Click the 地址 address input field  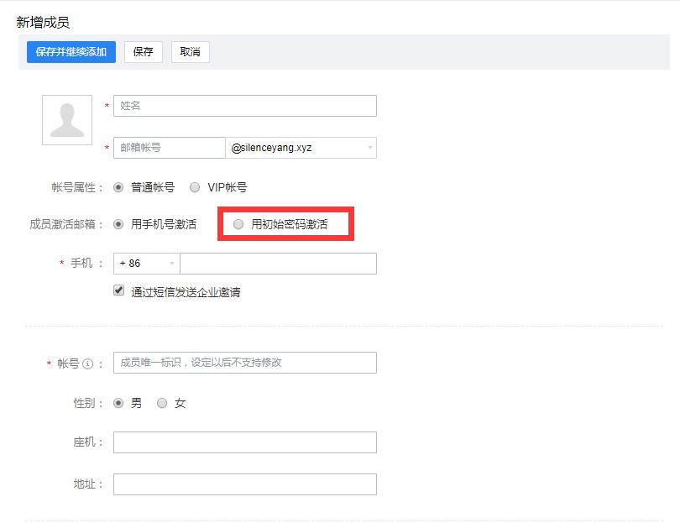pos(243,484)
